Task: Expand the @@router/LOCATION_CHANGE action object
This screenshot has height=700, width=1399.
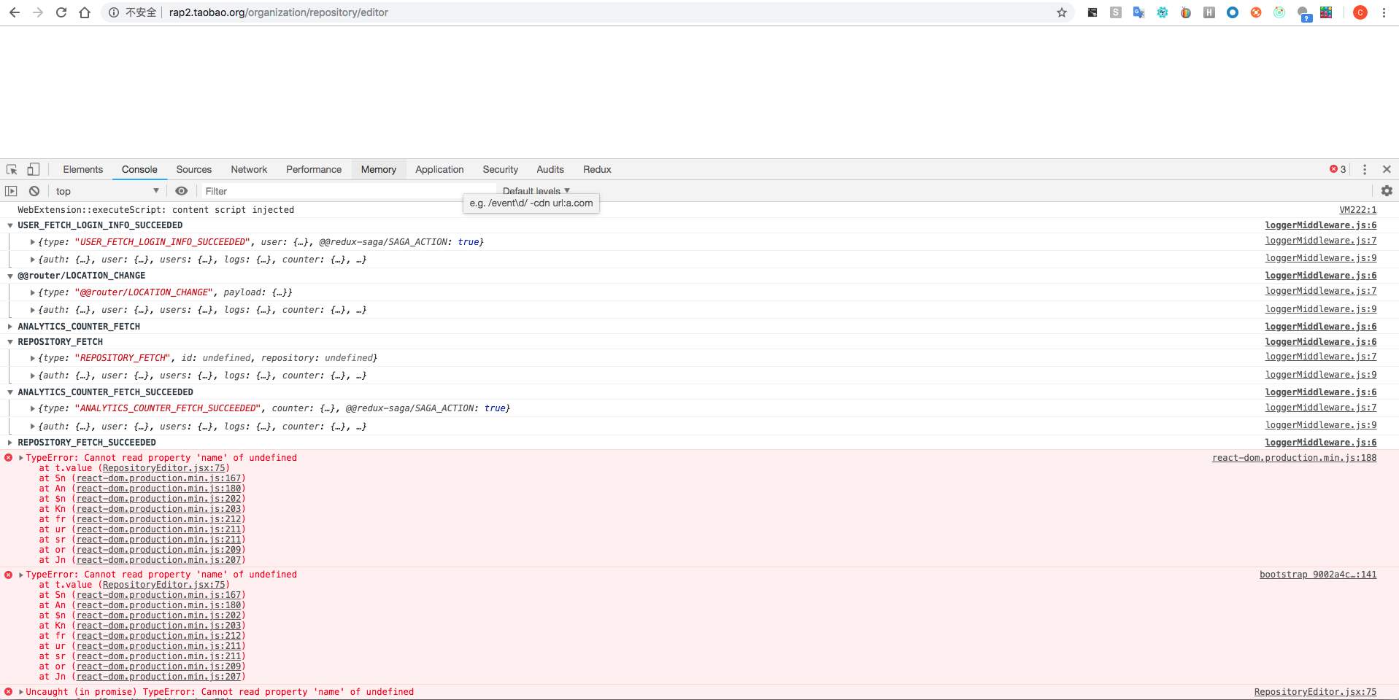Action: [x=33, y=292]
